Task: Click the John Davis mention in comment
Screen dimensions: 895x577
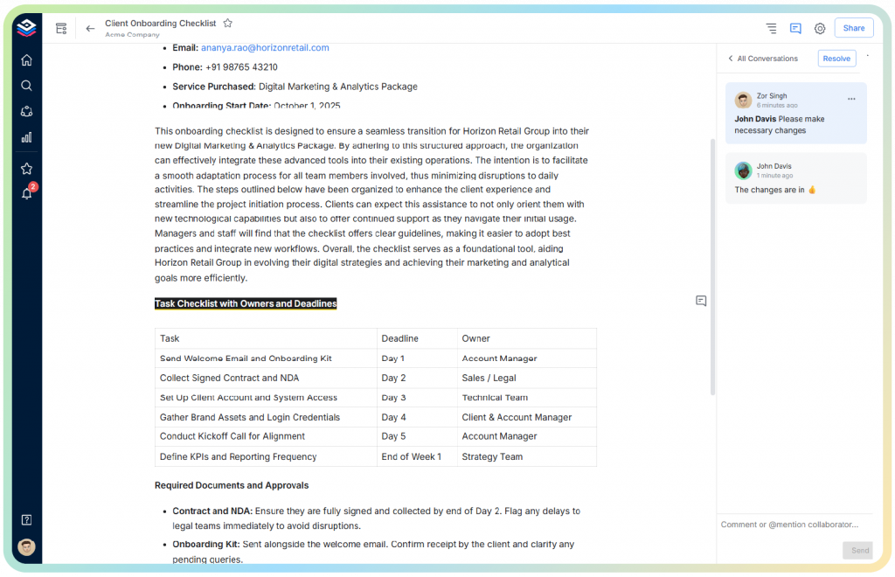Action: (x=754, y=119)
